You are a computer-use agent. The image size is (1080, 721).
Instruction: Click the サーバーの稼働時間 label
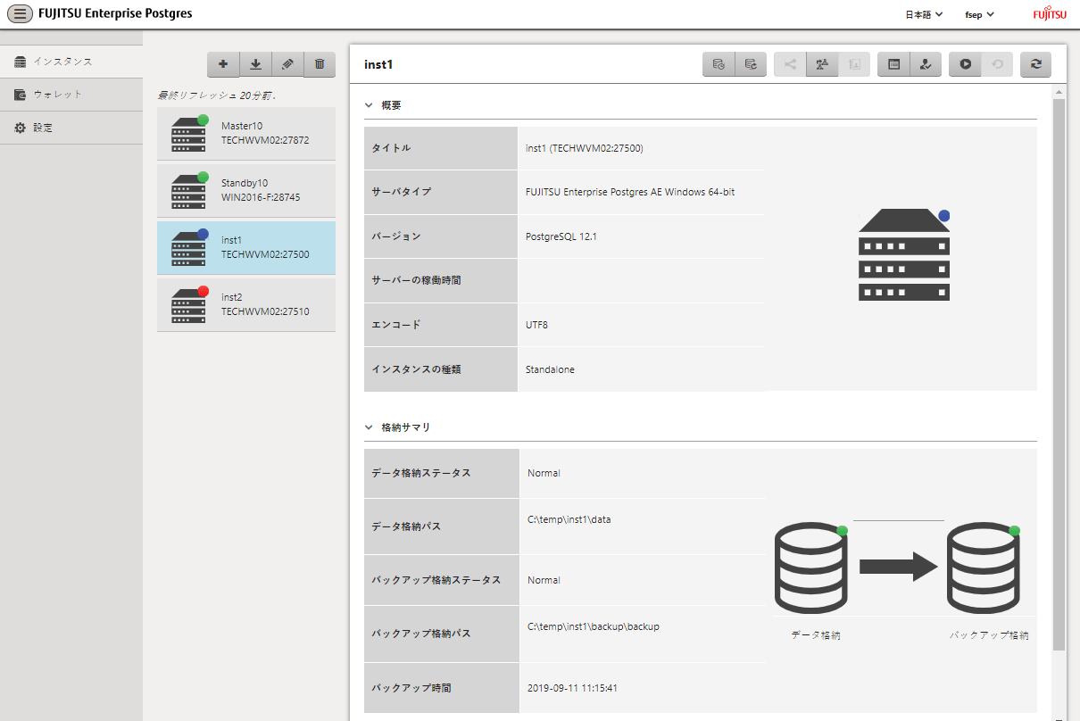(416, 280)
